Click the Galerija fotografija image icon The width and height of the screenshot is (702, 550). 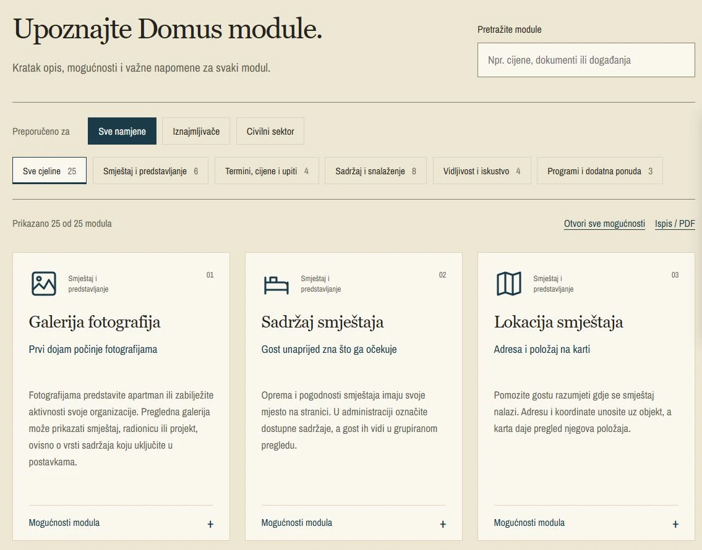click(x=44, y=284)
